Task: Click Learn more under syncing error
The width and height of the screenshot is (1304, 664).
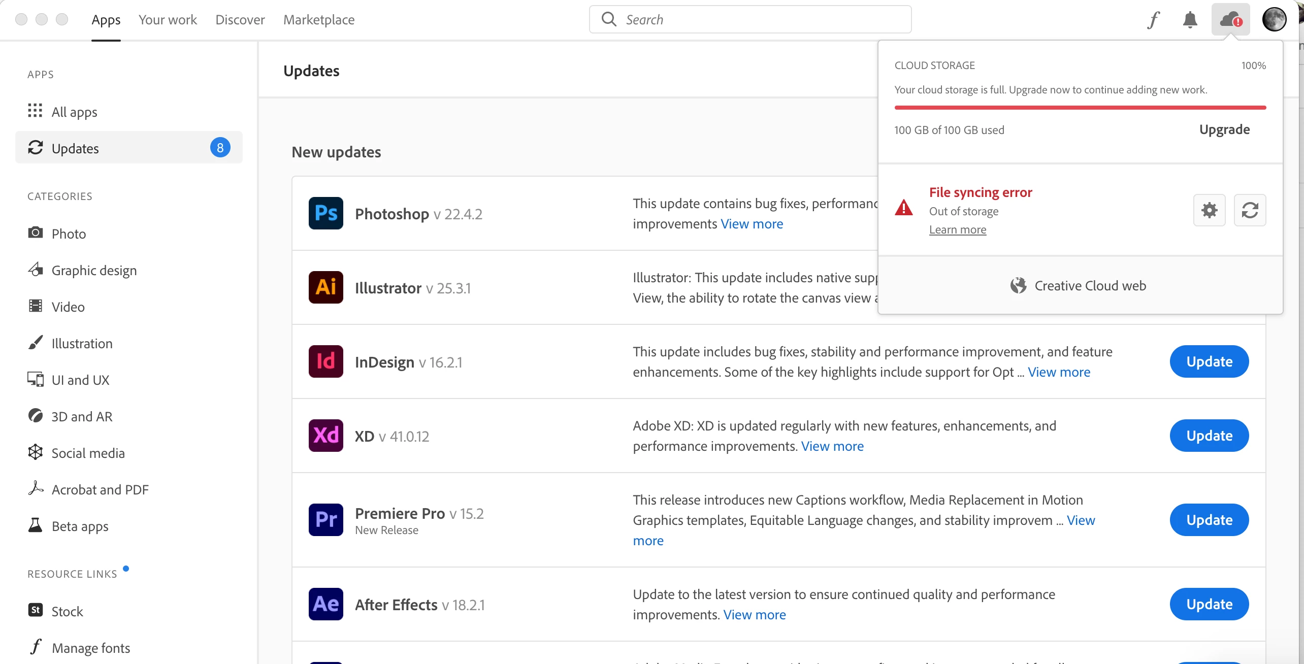Action: (957, 229)
